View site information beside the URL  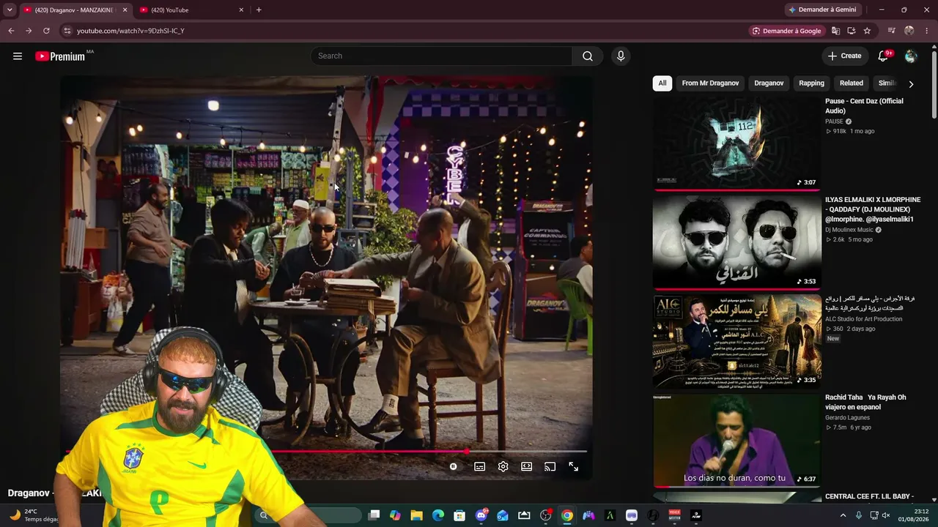point(67,31)
